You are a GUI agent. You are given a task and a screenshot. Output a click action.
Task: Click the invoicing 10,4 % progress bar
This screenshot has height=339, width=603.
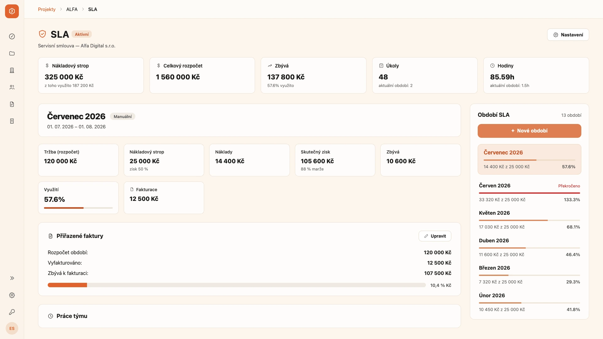(x=236, y=285)
